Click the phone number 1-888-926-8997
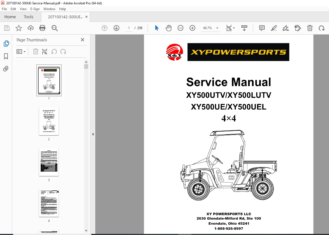 [229, 228]
